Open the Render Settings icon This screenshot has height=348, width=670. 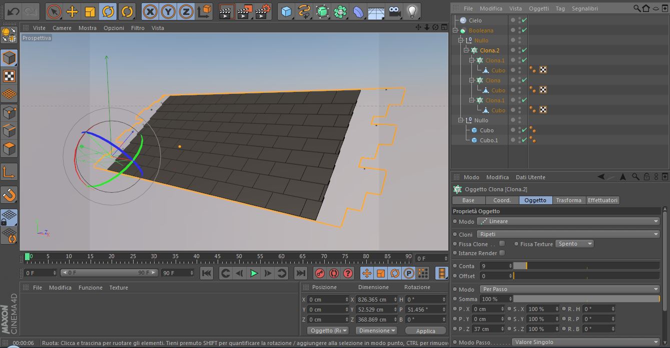click(263, 11)
